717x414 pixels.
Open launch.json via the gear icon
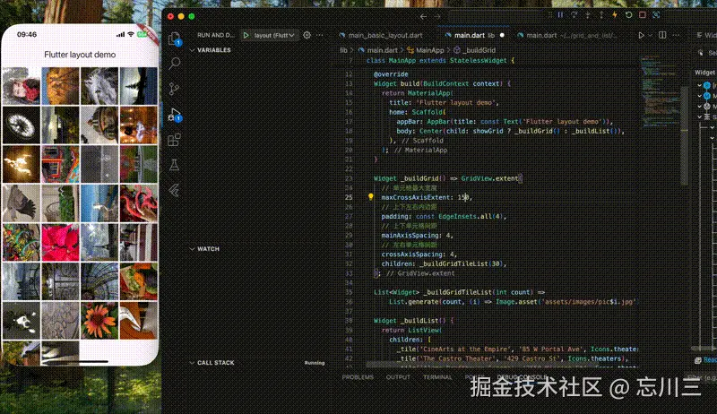[x=307, y=35]
